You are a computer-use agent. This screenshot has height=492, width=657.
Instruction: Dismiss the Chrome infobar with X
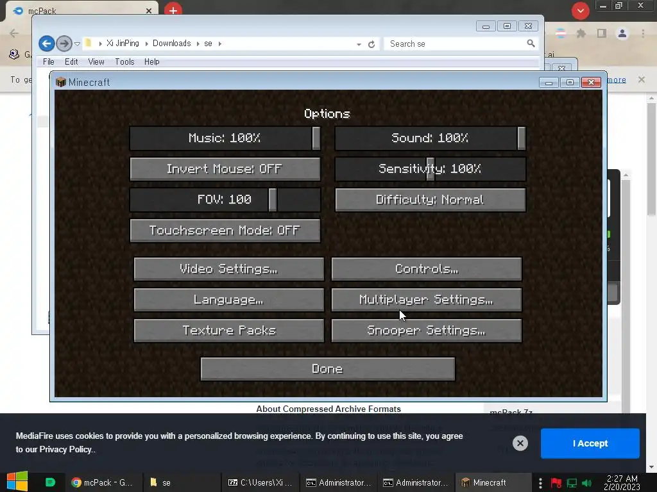(x=642, y=79)
